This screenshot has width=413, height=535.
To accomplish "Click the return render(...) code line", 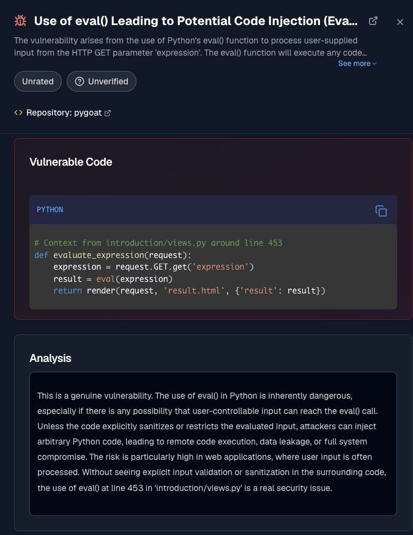I will click(190, 290).
